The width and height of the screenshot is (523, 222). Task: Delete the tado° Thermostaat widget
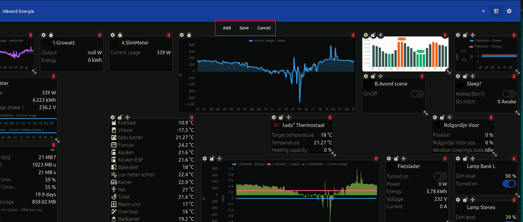(x=330, y=117)
